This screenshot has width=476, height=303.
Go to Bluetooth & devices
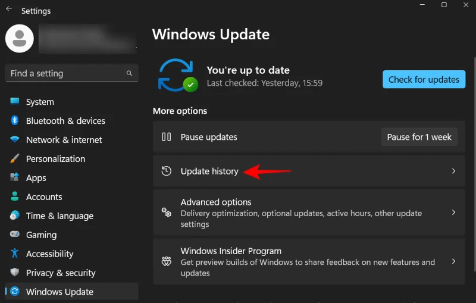coord(71,121)
